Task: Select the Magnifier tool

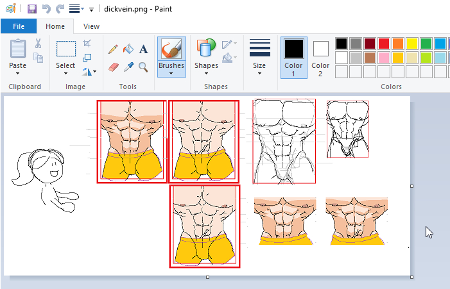Action: [143, 67]
